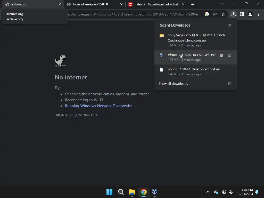Share this page via share icon
Image resolution: width=264 pixels, height=198 pixels.
click(x=215, y=14)
